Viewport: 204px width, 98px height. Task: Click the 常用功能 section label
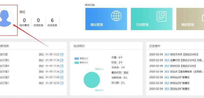[x=90, y=5]
